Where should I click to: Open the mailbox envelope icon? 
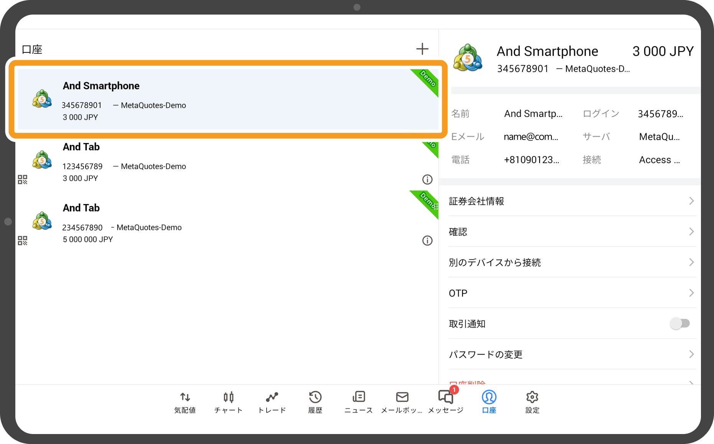[x=402, y=402]
